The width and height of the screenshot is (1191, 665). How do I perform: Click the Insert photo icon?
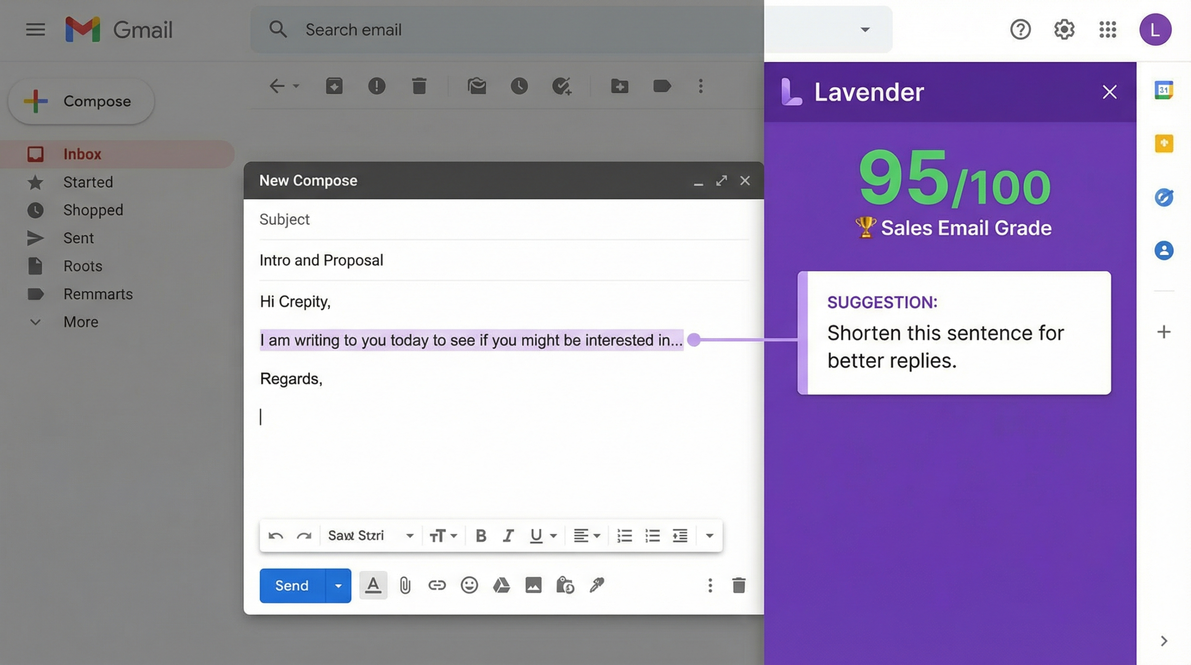click(x=533, y=585)
